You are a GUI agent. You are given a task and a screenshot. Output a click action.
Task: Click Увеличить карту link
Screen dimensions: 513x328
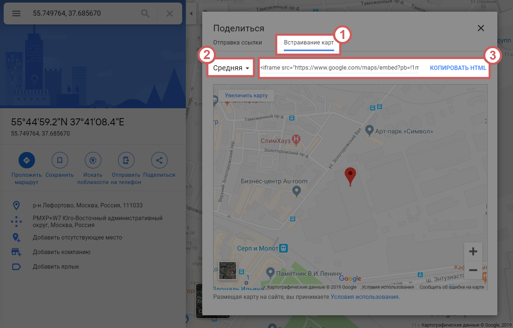coord(246,95)
